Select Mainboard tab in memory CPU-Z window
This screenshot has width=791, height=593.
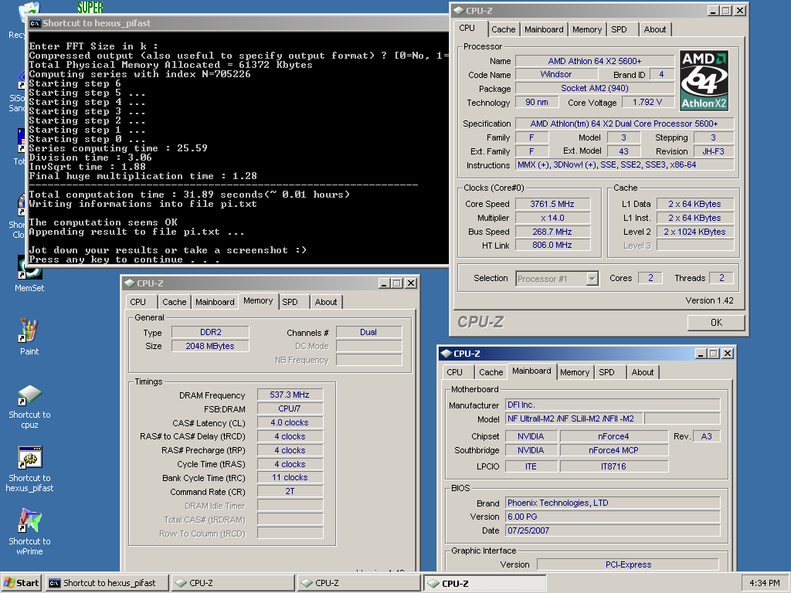[x=215, y=302]
